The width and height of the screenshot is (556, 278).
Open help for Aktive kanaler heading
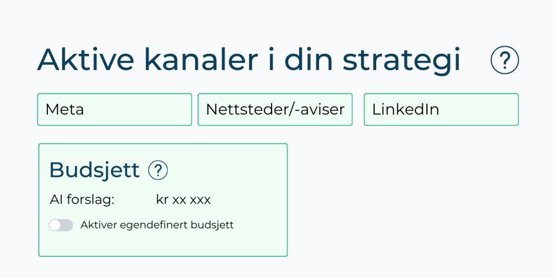pyautogui.click(x=504, y=60)
